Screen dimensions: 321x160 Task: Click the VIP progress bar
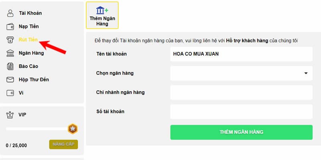point(36,129)
